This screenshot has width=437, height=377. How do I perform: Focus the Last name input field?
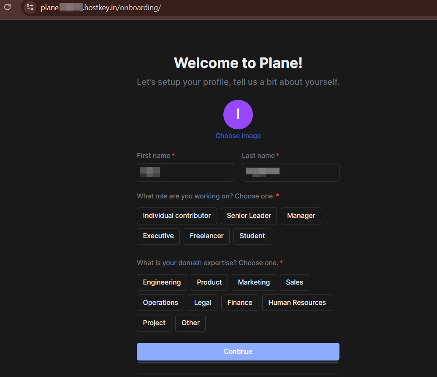click(290, 172)
